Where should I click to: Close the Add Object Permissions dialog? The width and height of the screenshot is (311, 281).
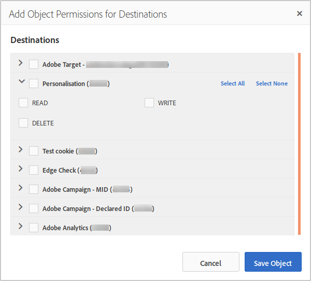[x=299, y=14]
